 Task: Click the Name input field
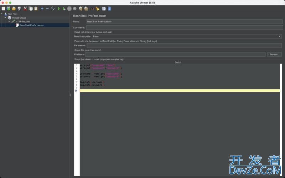click(x=185, y=21)
